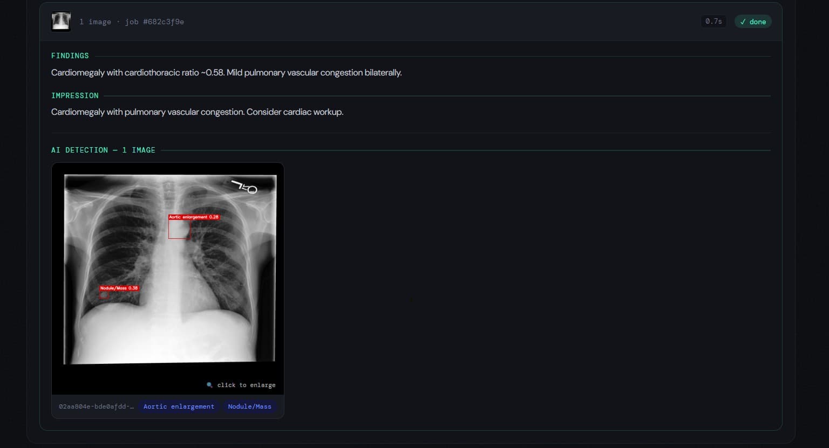Click the 0.7s processing time badge
Viewport: 829px width, 448px height.
[713, 22]
